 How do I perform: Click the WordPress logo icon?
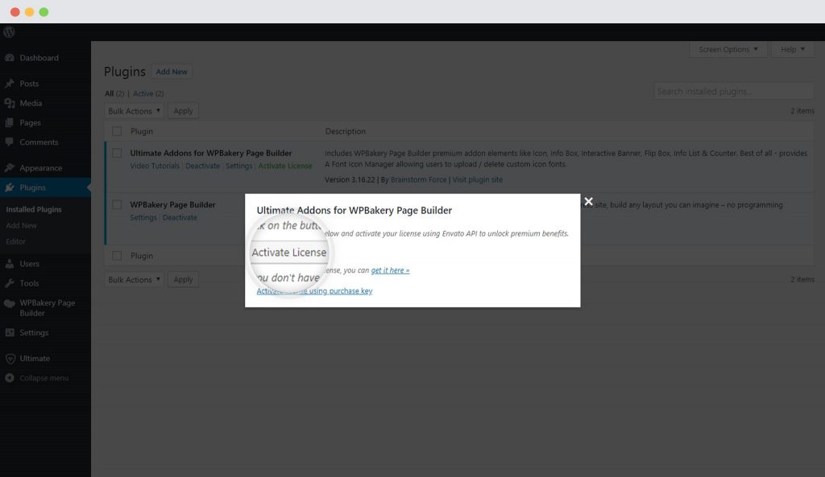(9, 31)
